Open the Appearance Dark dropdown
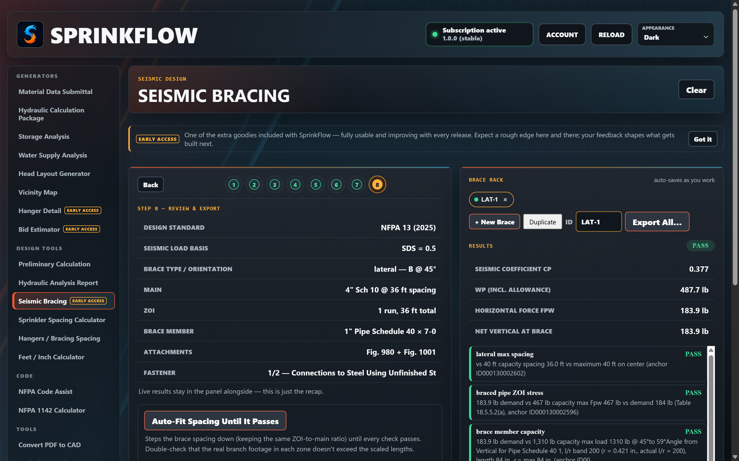 click(675, 34)
